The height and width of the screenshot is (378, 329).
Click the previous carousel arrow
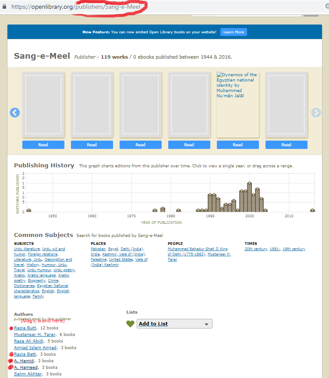click(x=15, y=113)
